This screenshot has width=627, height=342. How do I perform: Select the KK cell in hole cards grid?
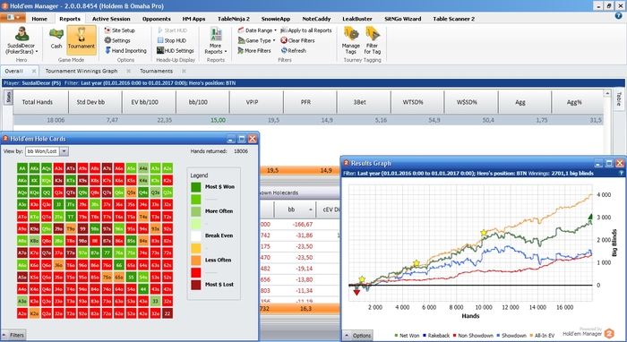click(x=34, y=181)
